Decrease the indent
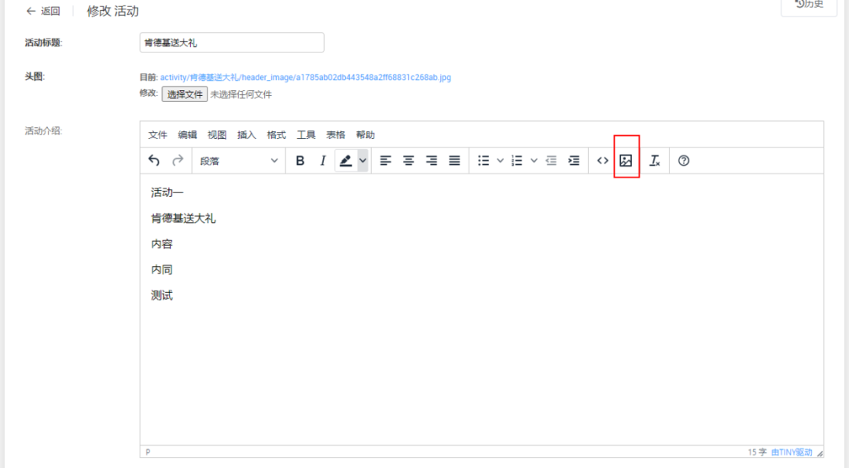Screen dimensions: 849x468 coord(551,161)
